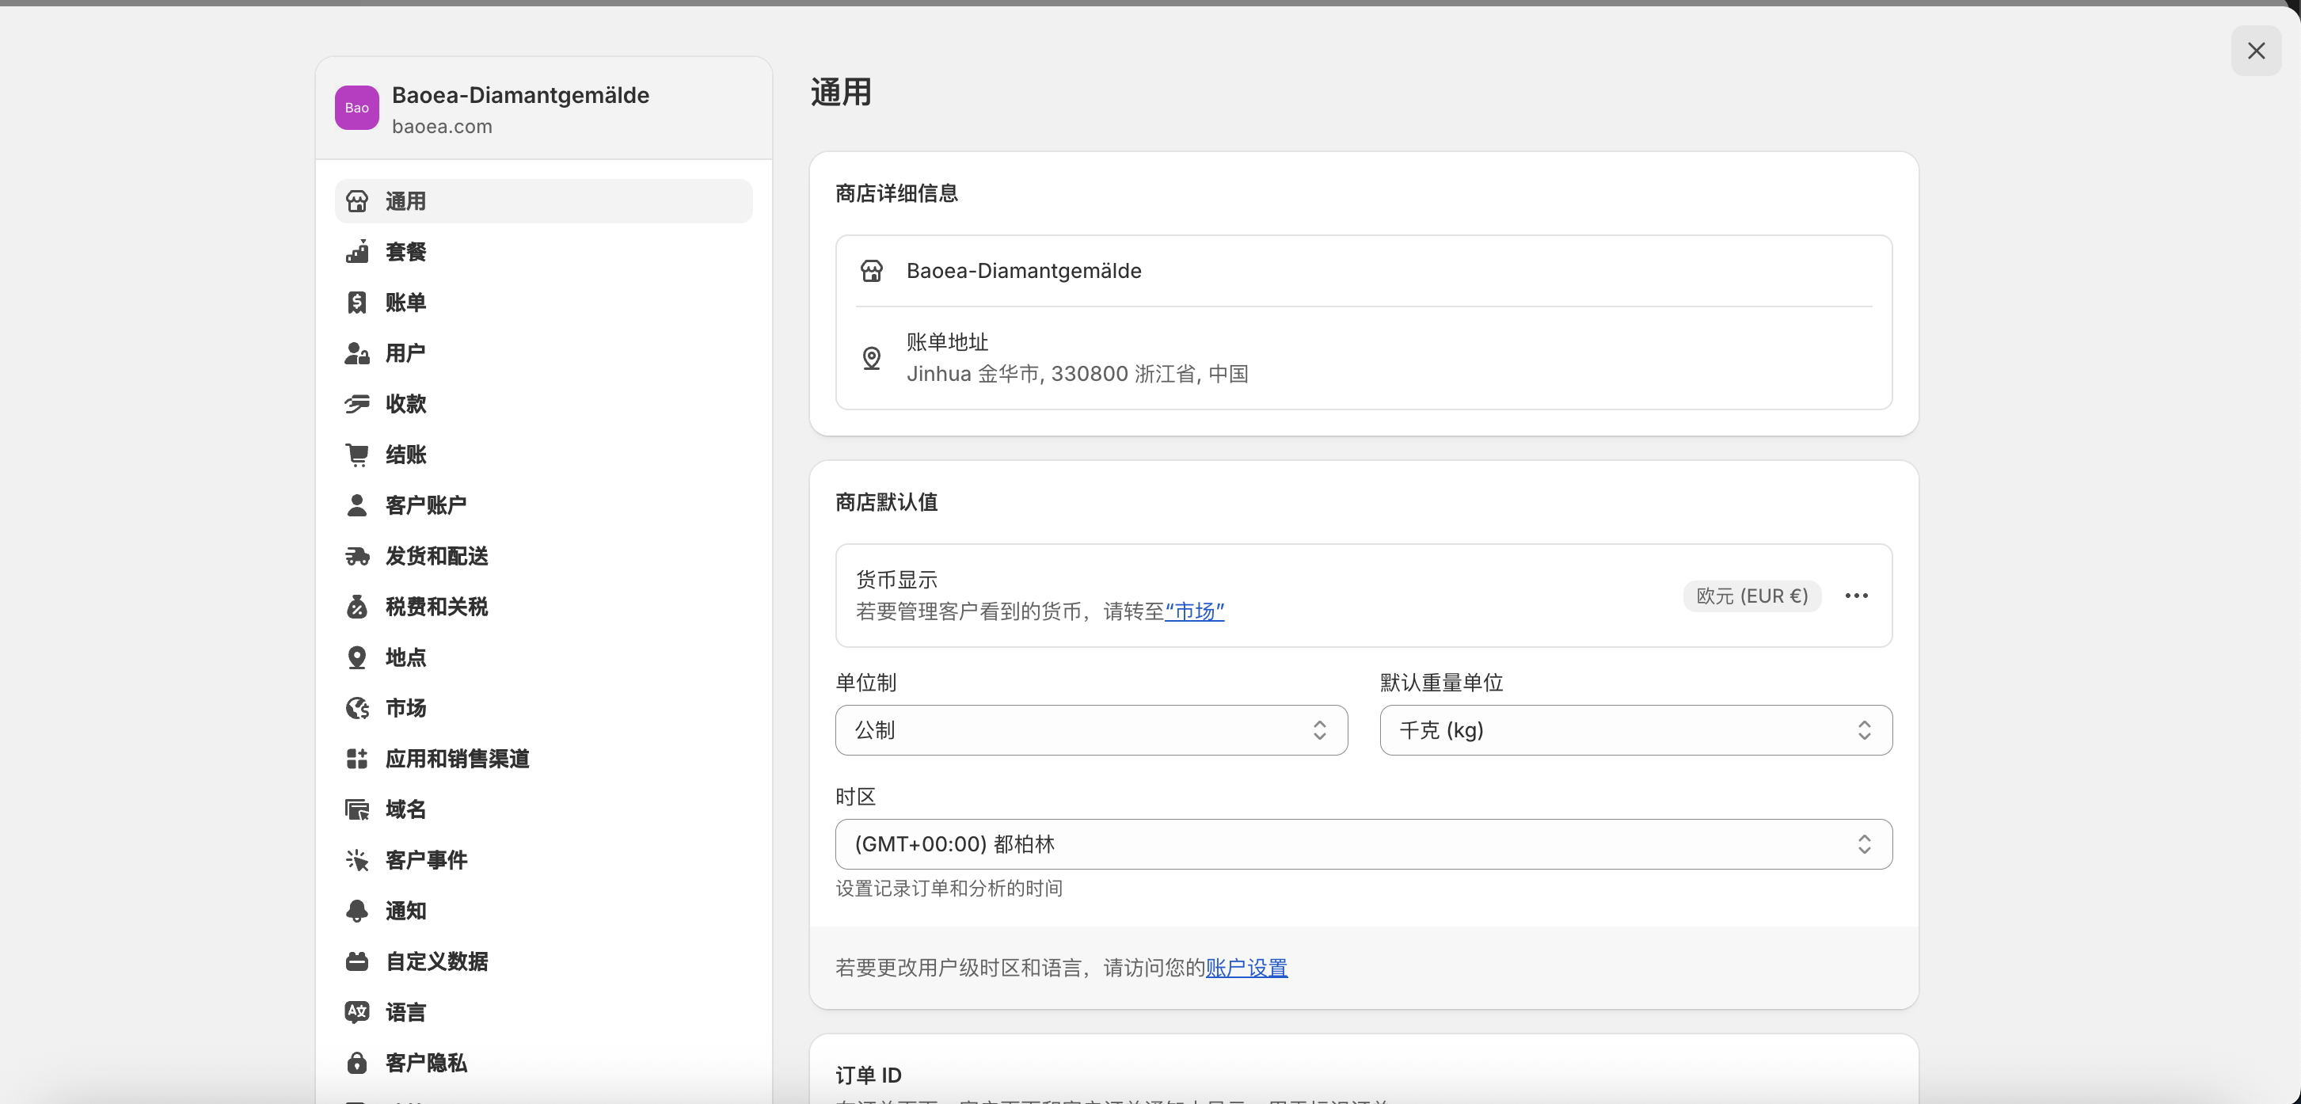Click the 域名 domain icon

pos(356,809)
